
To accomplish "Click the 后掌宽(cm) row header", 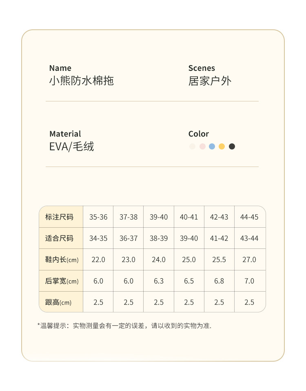I will (62, 281).
